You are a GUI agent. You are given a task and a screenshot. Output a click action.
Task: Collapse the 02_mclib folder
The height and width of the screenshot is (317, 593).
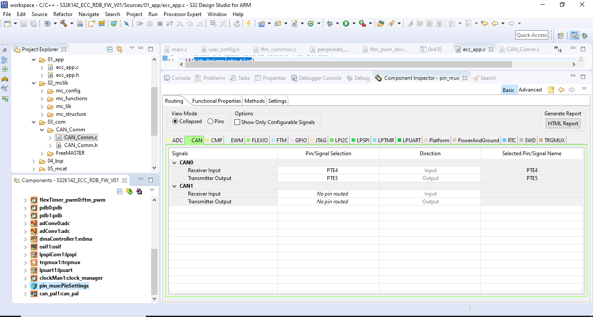[34, 83]
